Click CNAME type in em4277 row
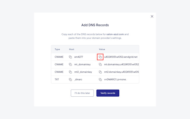This screenshot has width=190, height=119. [59, 57]
